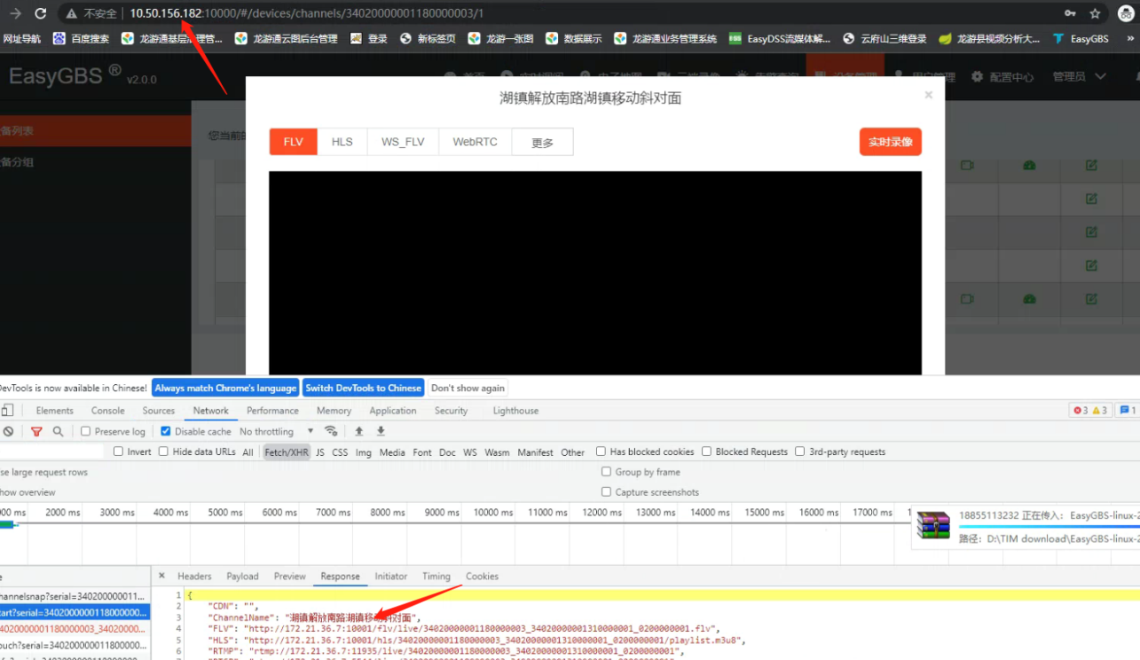Image resolution: width=1140 pixels, height=660 pixels.
Task: Click the DevTools red error count badge
Action: [1081, 411]
